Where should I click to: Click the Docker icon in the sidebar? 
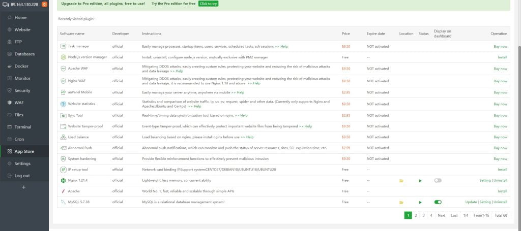tap(10, 66)
